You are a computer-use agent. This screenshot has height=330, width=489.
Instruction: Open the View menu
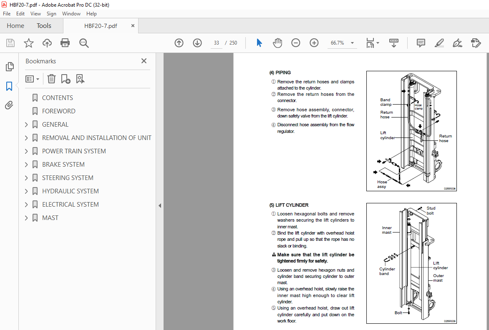(35, 14)
